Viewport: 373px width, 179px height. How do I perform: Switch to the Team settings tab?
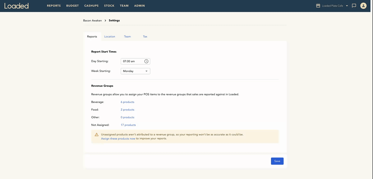click(x=127, y=37)
